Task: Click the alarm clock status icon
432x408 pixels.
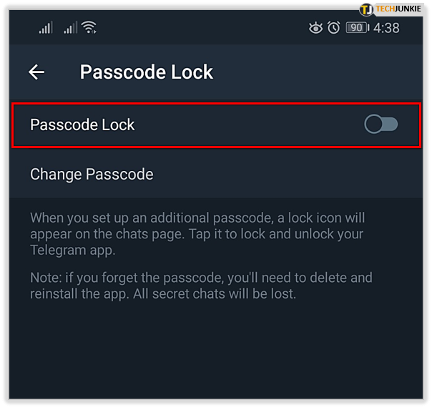Action: [x=333, y=28]
